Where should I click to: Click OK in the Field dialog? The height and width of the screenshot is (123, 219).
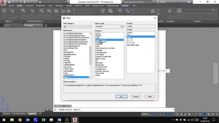121,96
